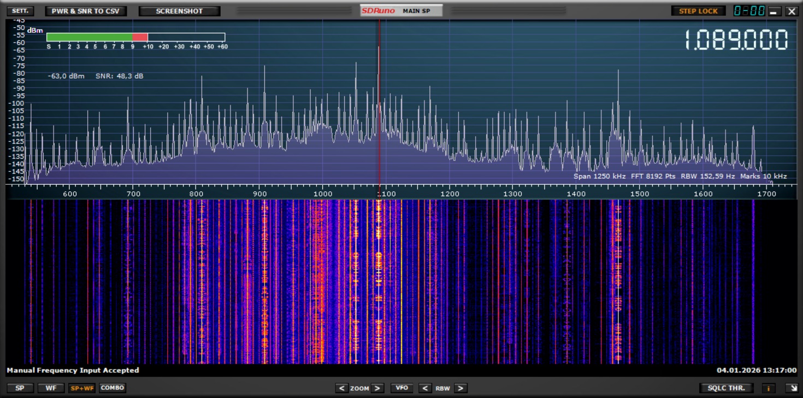This screenshot has width=803, height=398.
Task: Switch to SP spectrum-only display mode
Action: point(20,388)
